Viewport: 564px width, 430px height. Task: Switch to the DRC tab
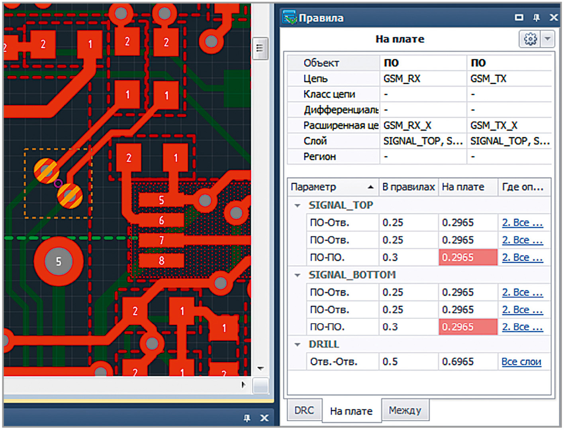pos(304,410)
